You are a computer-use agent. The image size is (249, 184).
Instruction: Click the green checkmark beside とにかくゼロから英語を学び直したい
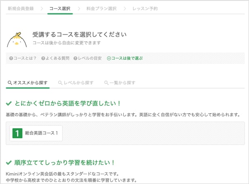tap(9, 103)
